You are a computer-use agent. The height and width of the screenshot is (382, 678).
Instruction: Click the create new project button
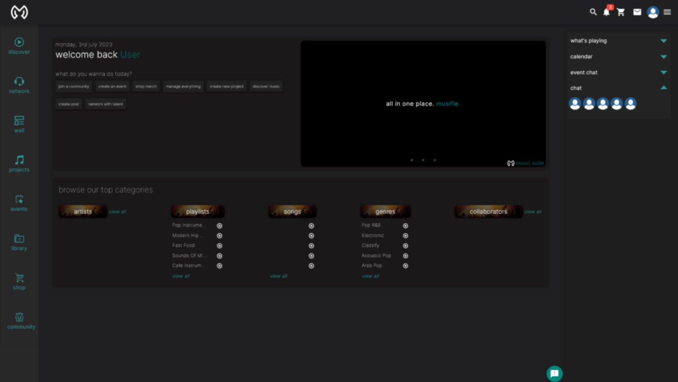[x=226, y=86]
